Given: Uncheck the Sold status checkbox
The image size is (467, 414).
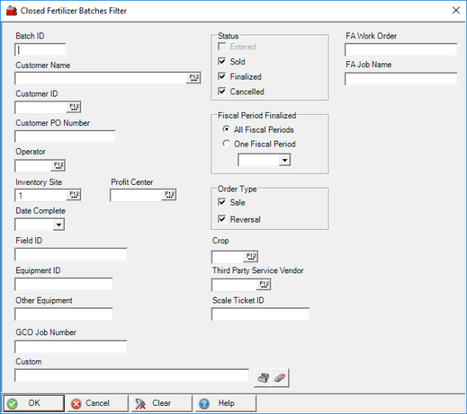Looking at the screenshot, I should pos(222,62).
